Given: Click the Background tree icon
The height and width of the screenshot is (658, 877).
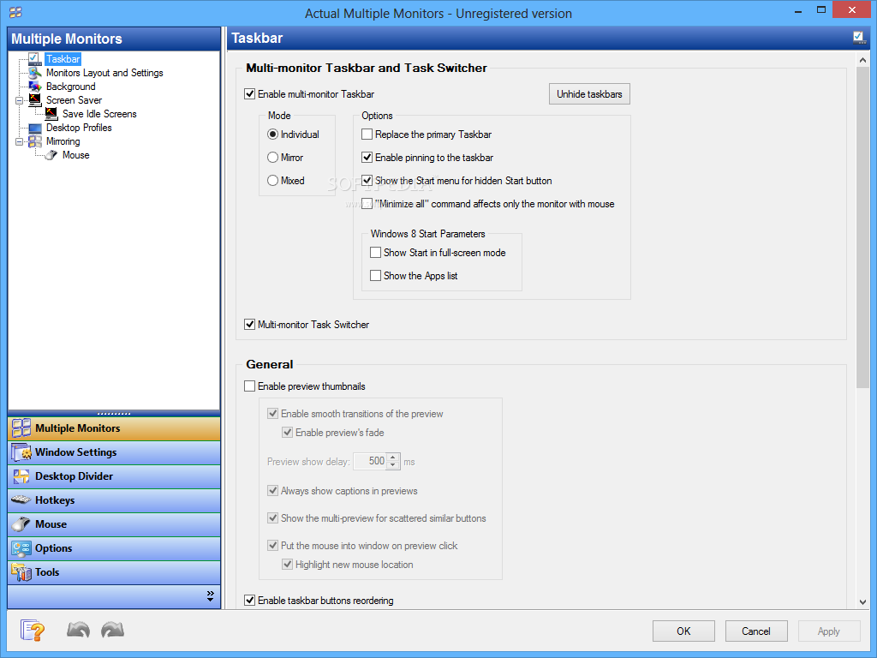Looking at the screenshot, I should [34, 87].
